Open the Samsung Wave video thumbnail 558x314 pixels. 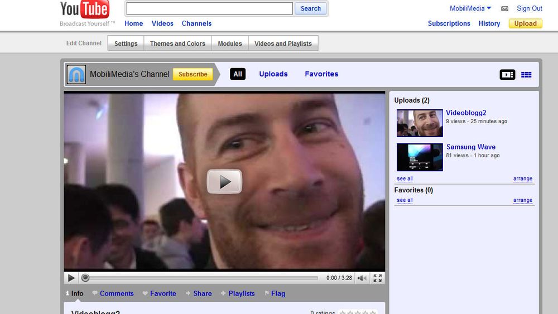(x=420, y=157)
